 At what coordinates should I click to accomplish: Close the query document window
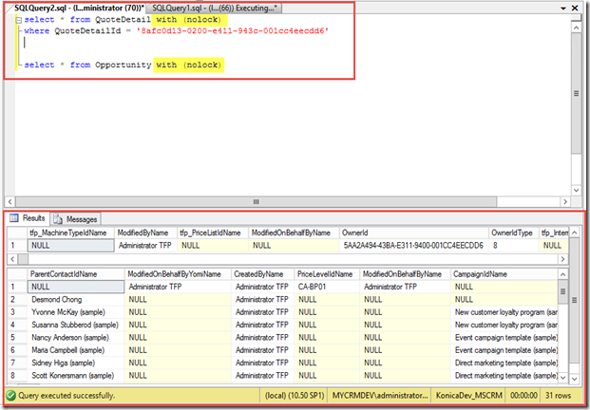575,8
